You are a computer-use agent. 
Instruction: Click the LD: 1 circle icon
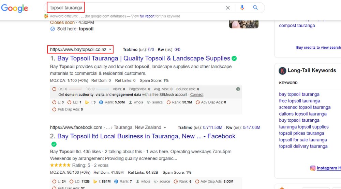(x=69, y=102)
